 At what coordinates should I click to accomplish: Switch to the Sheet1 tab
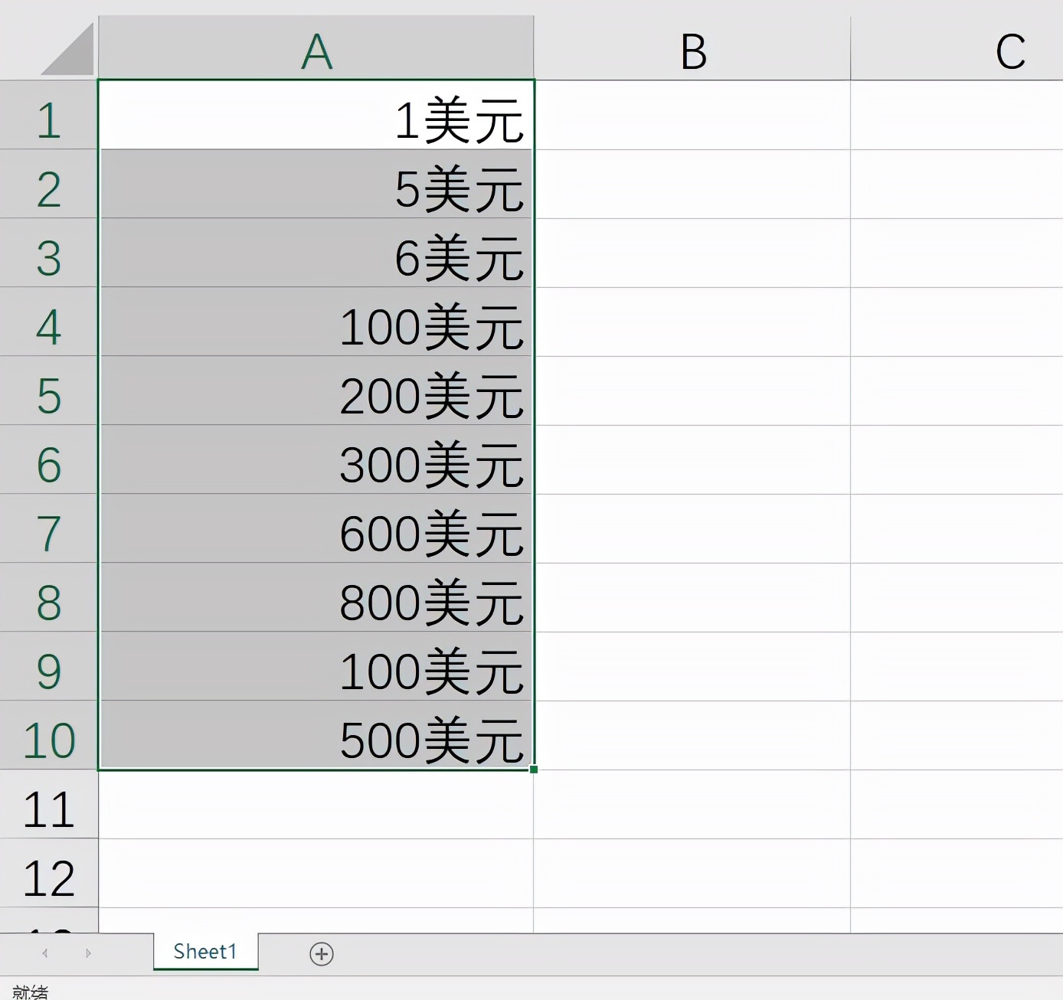[205, 952]
